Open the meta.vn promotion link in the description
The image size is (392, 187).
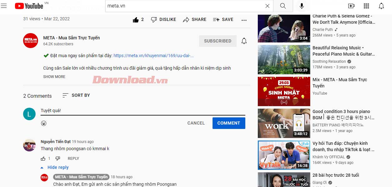tap(154, 56)
